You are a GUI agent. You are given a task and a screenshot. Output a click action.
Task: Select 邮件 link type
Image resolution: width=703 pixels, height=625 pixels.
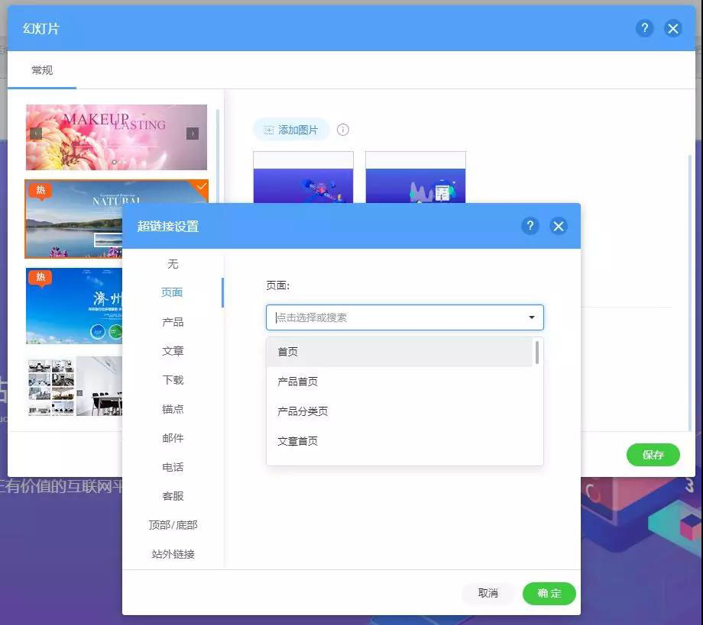(x=173, y=437)
